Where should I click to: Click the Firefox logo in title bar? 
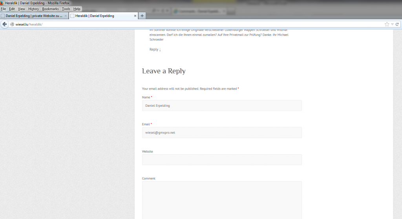[x=2, y=3]
